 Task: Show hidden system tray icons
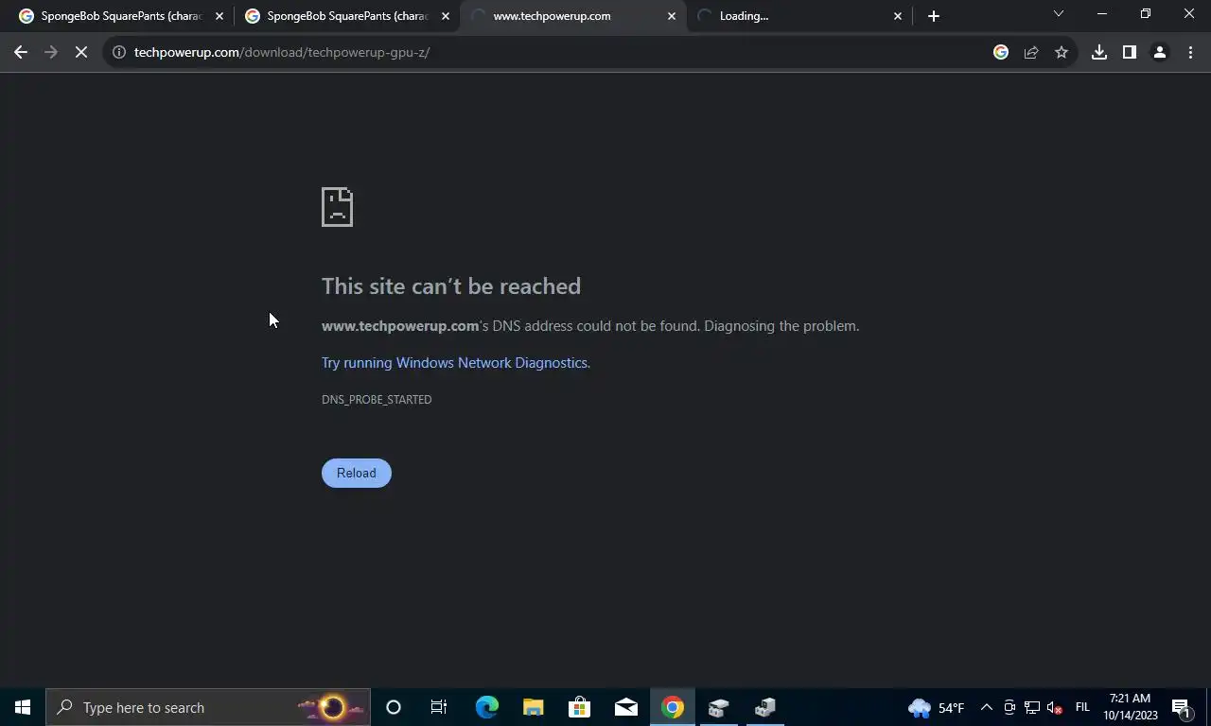[986, 707]
